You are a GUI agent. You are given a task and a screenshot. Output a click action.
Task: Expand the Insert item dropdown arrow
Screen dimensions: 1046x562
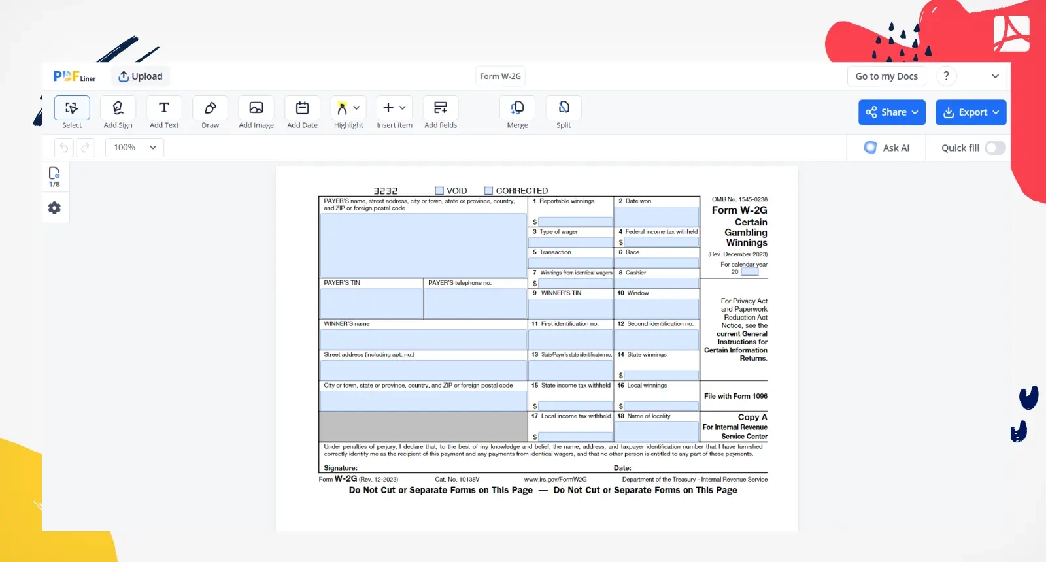pos(403,108)
